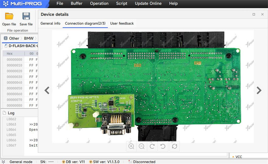Screen dimensions: 268x164
Task: Click the Multi-PROG logo icon
Action: point(6,4)
